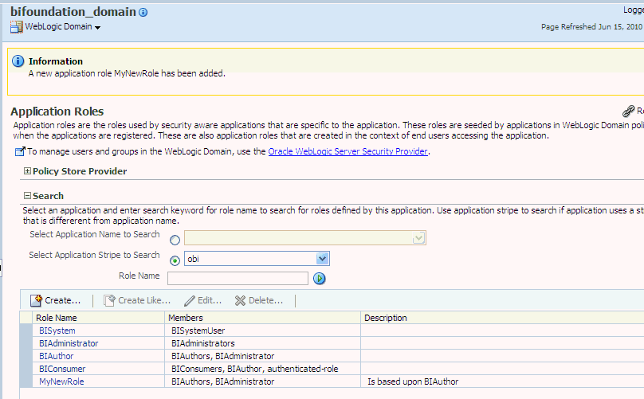Open the BIAuthor role link
Image resolution: width=644 pixels, height=399 pixels.
pos(57,356)
